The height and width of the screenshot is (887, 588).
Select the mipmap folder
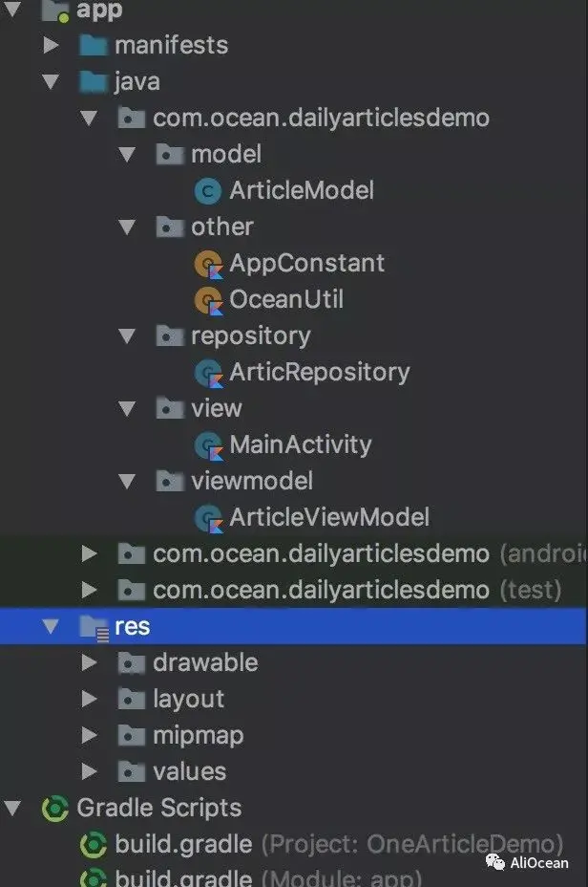[198, 735]
